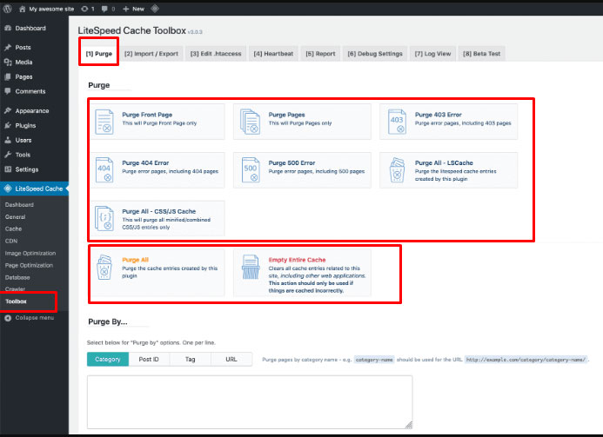
Task: Click the Purge Front Page document icon
Action: click(x=104, y=122)
